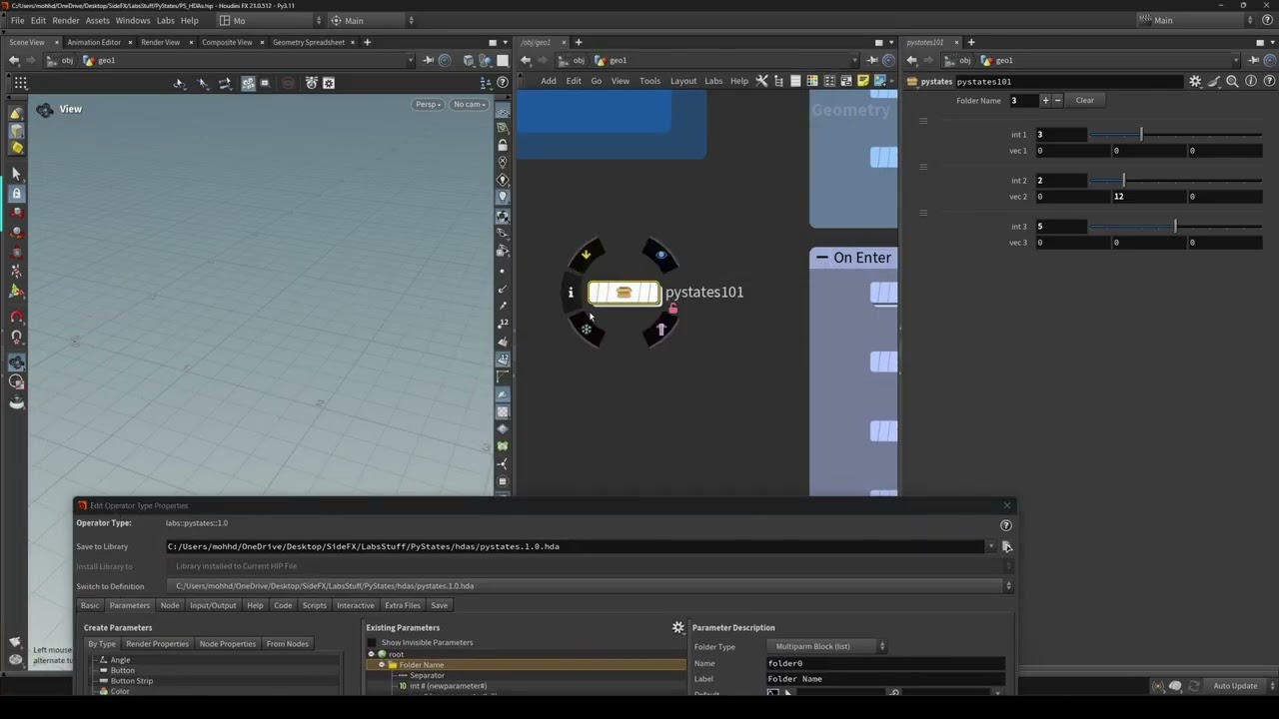This screenshot has width=1279, height=719.
Task: Open parameter pane help question icon
Action: pyautogui.click(x=1268, y=81)
